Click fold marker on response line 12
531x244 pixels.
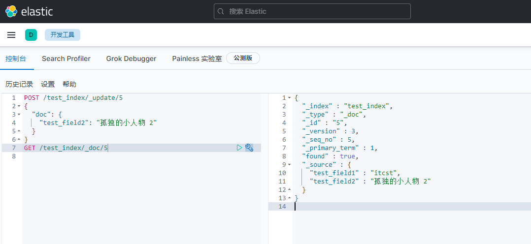289,190
